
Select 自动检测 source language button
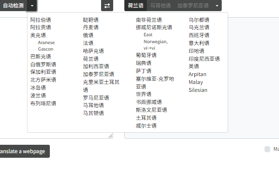coord(14,6)
